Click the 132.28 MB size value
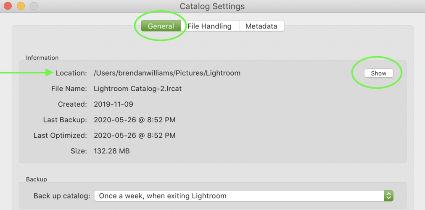 point(112,151)
